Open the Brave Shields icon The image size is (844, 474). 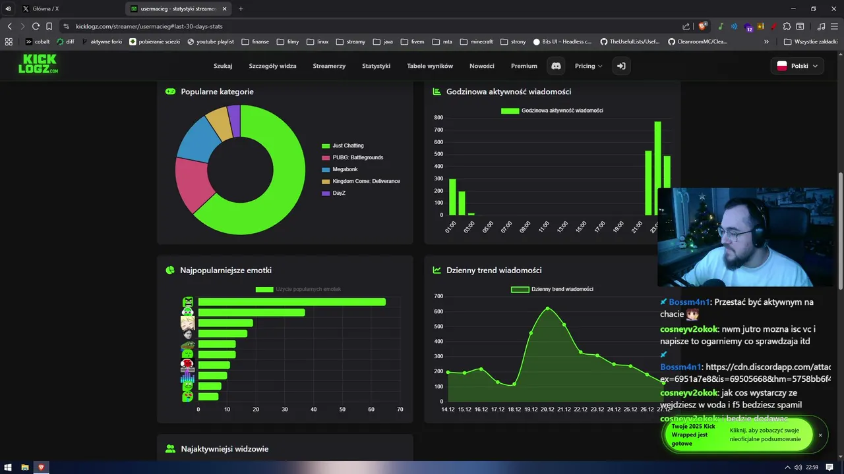(703, 26)
